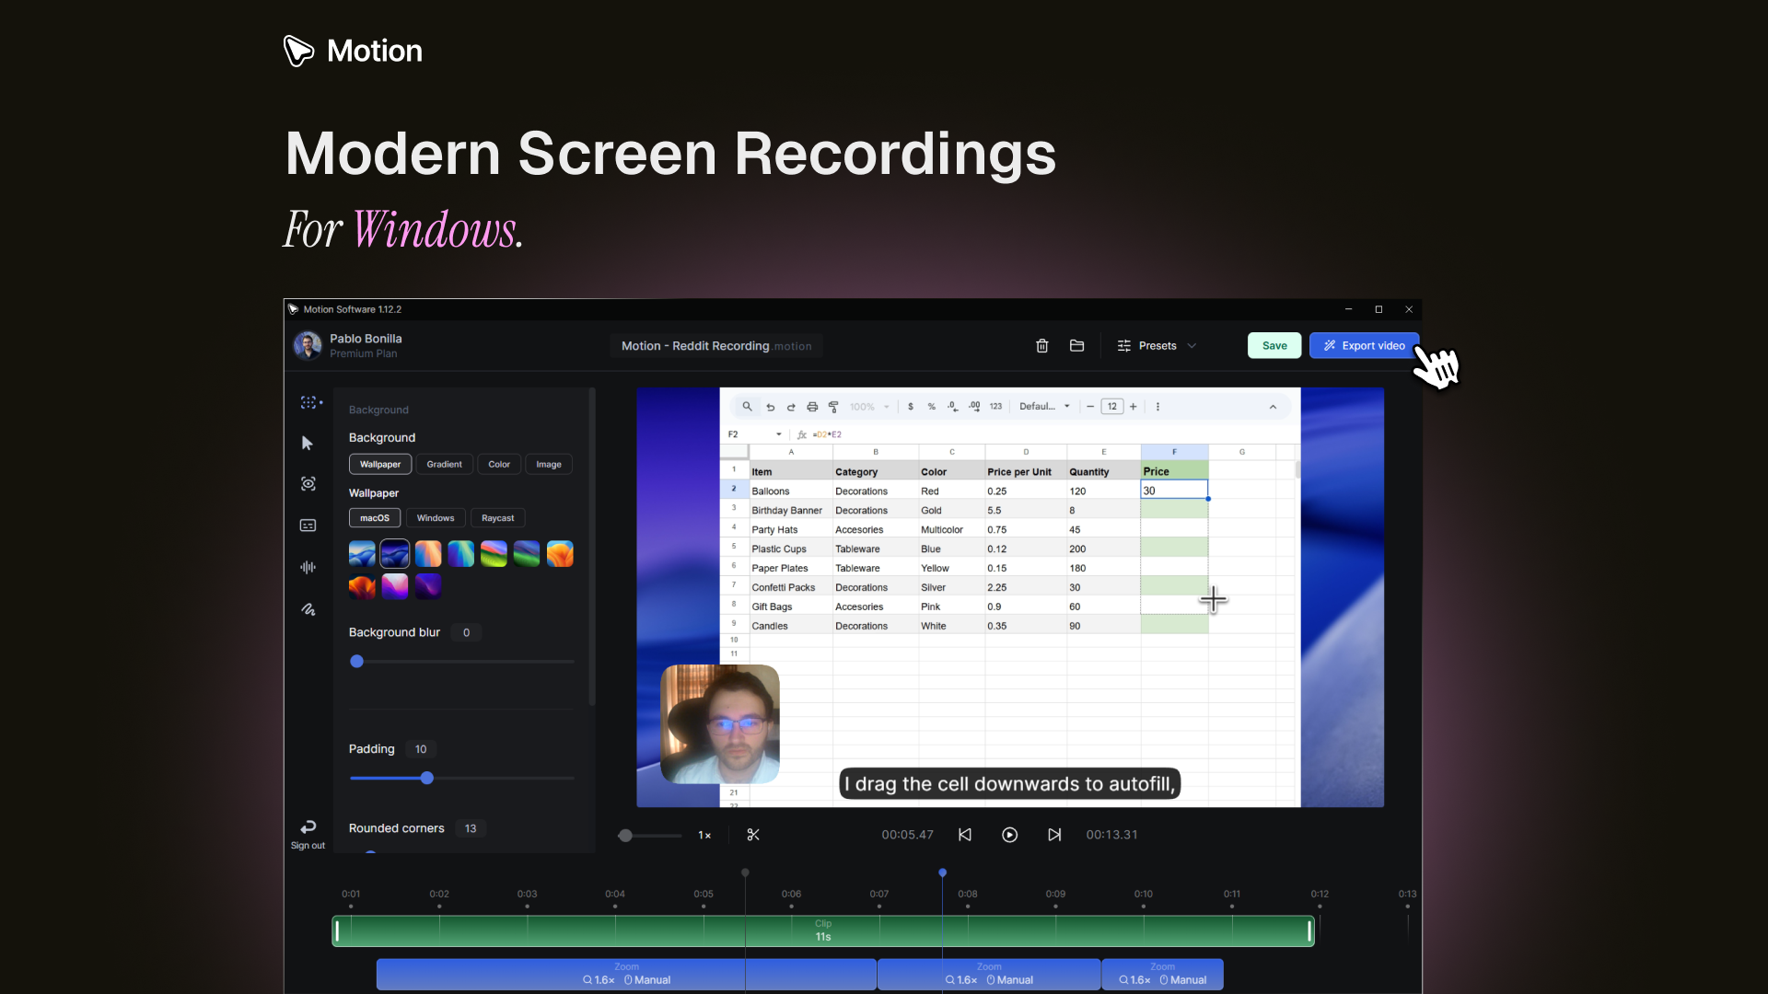
Task: Open the webcam settings panel
Action: point(308,484)
